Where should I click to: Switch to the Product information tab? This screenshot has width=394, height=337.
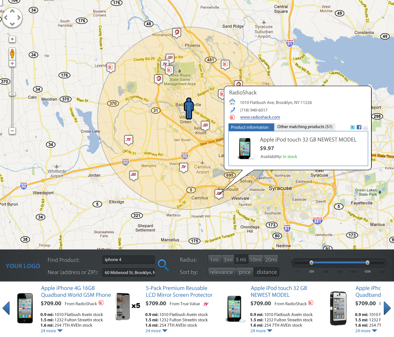coord(251,127)
